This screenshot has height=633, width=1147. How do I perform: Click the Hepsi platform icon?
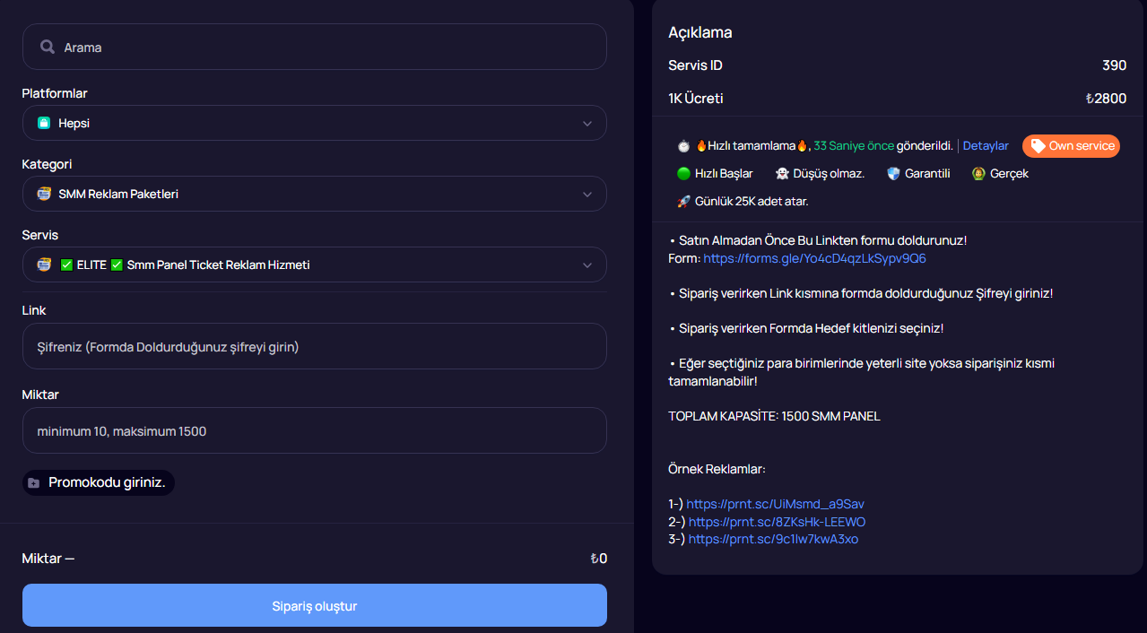44,123
